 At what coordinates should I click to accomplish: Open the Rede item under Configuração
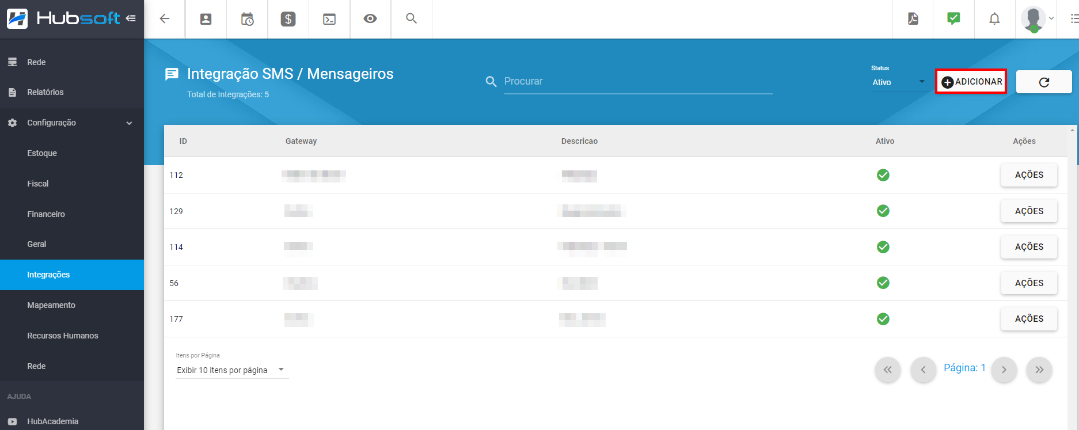pyautogui.click(x=72, y=366)
